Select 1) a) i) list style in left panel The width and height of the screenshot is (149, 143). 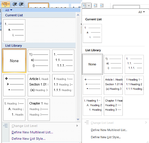point(39,61)
